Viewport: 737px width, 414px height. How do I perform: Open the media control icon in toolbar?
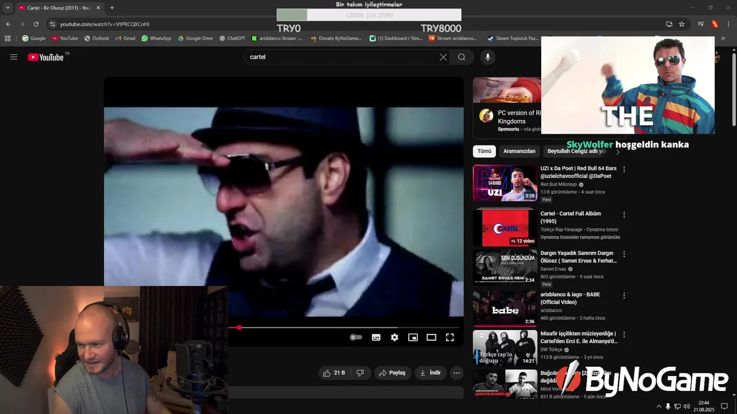tap(701, 24)
